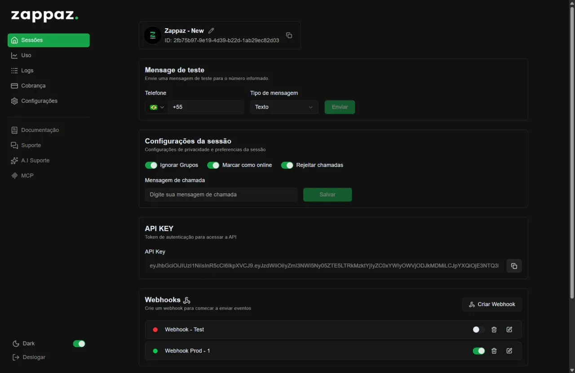575x373 pixels.
Task: Click Deslogar to log out
Action: click(x=34, y=357)
